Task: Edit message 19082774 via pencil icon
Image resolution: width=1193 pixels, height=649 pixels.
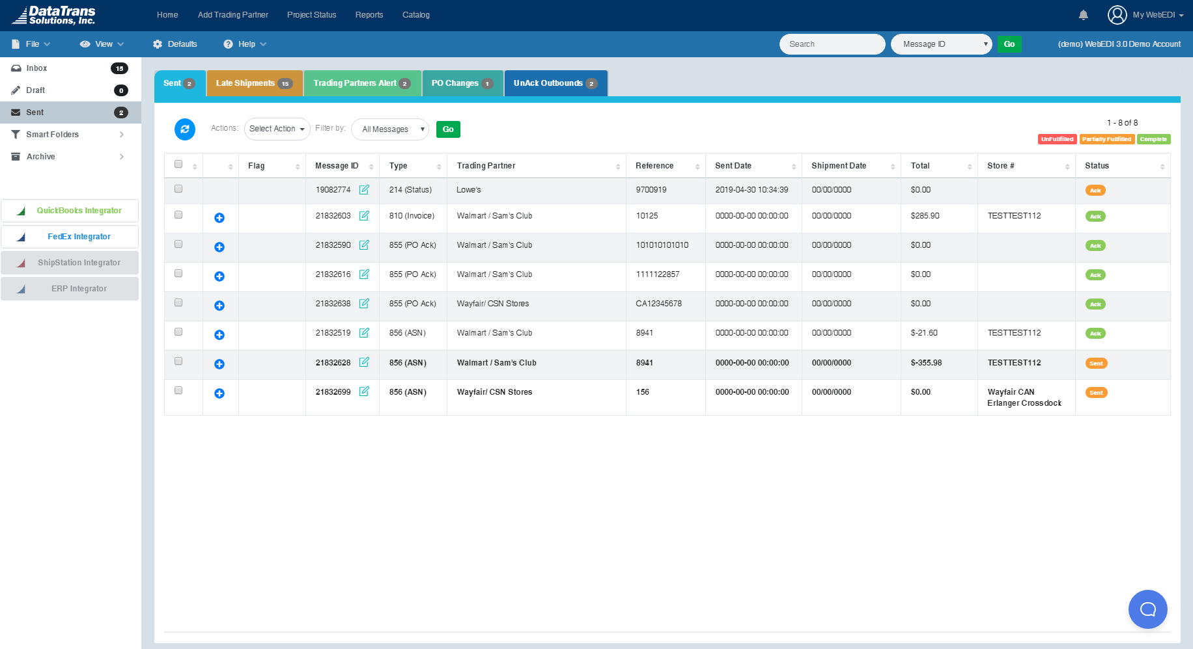Action: point(364,190)
